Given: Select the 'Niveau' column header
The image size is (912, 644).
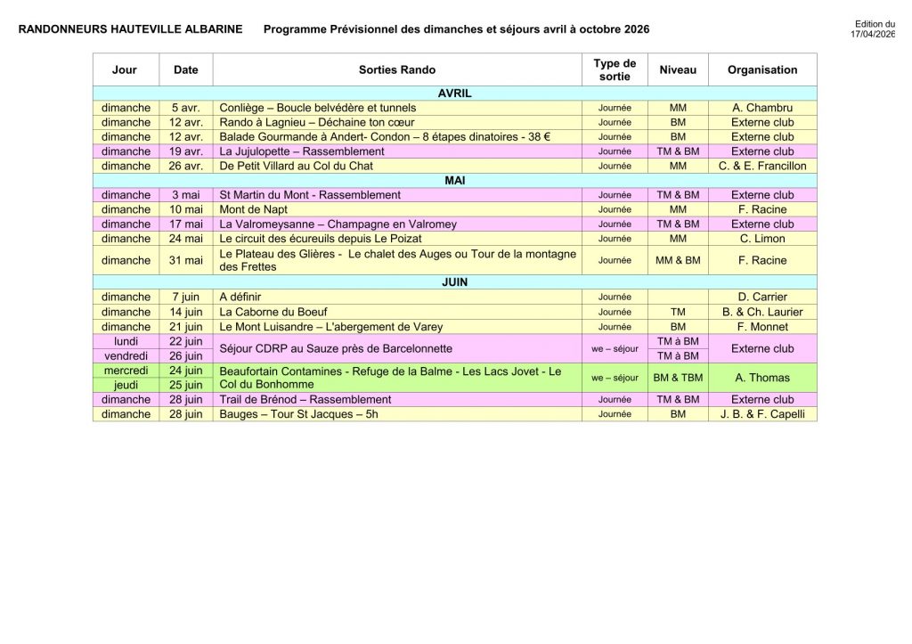Looking at the screenshot, I should [x=678, y=69].
